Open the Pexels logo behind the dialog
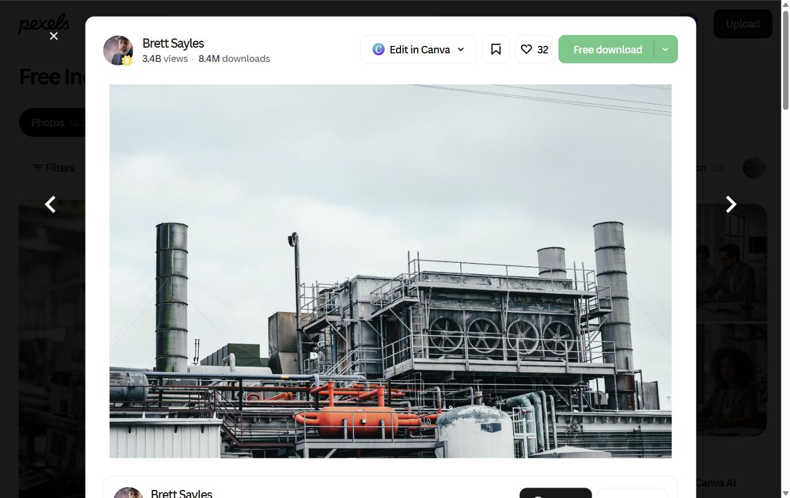Screen dimensions: 790x498 point(44,24)
